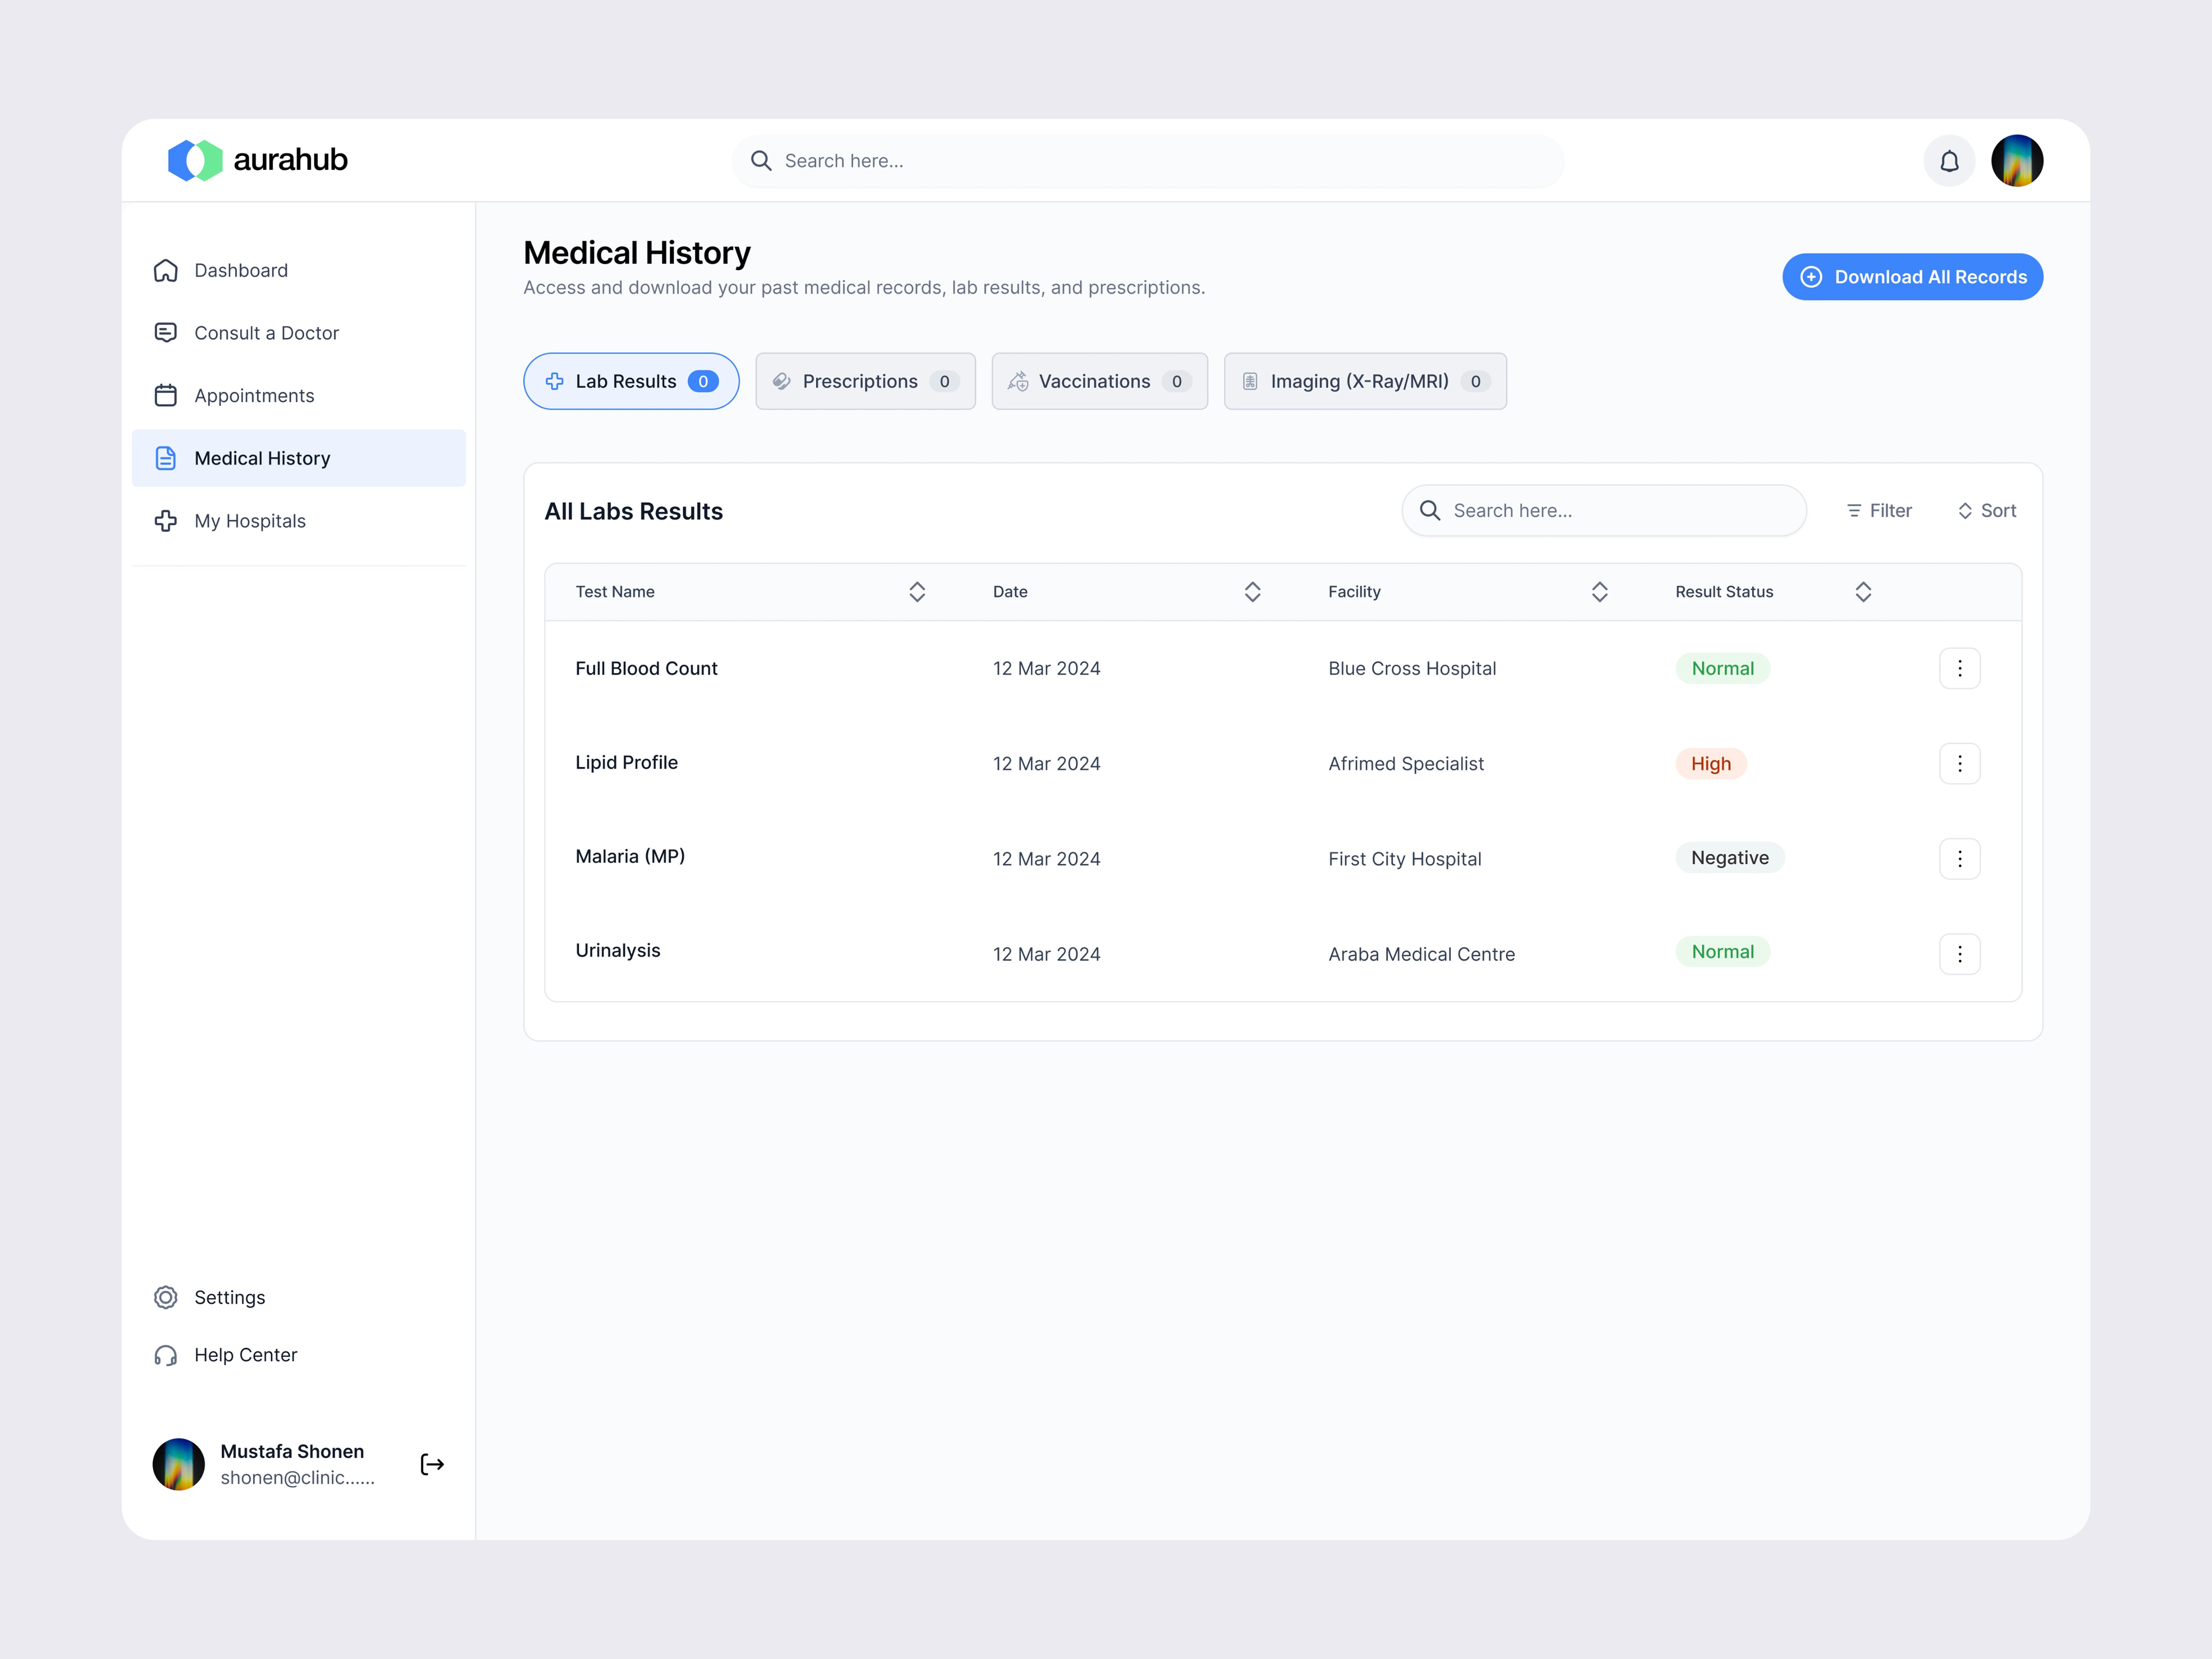Image resolution: width=2212 pixels, height=1659 pixels.
Task: Click the notification bell icon
Action: pyautogui.click(x=1949, y=161)
